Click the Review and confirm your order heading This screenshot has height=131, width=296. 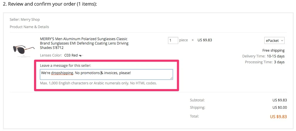[x=50, y=4]
